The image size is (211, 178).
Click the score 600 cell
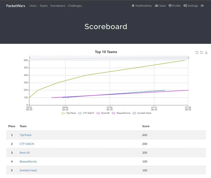point(145,135)
